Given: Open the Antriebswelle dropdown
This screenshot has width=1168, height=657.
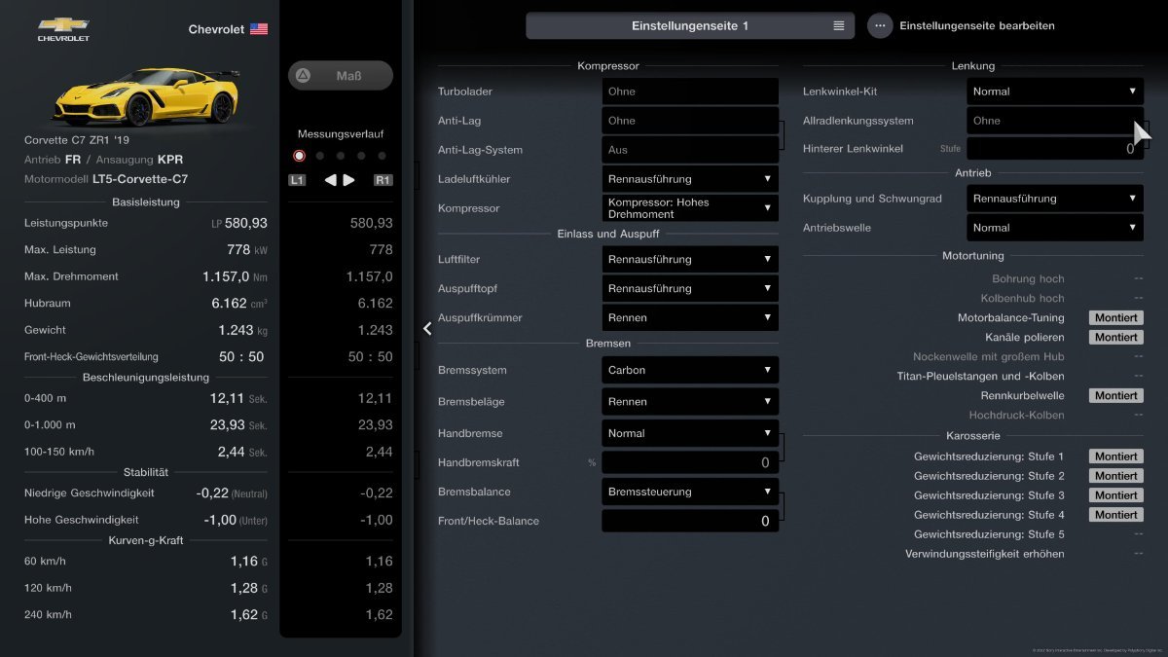Looking at the screenshot, I should (1055, 228).
